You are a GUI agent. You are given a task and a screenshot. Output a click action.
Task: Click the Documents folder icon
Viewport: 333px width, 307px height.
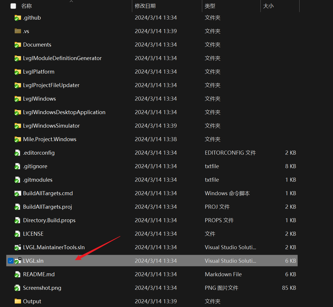point(18,45)
